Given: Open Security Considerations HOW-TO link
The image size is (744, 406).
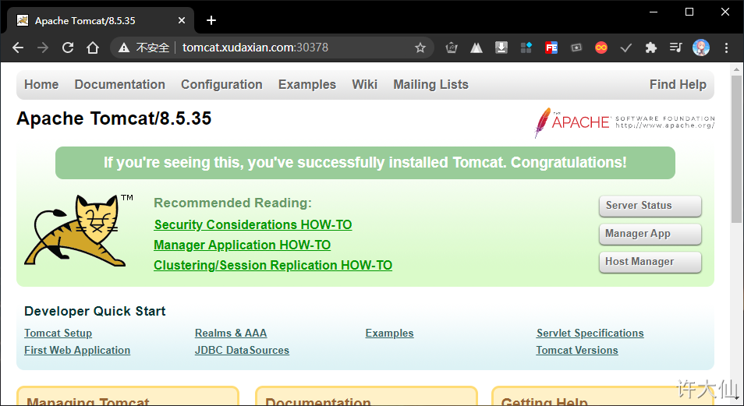Looking at the screenshot, I should [x=253, y=224].
